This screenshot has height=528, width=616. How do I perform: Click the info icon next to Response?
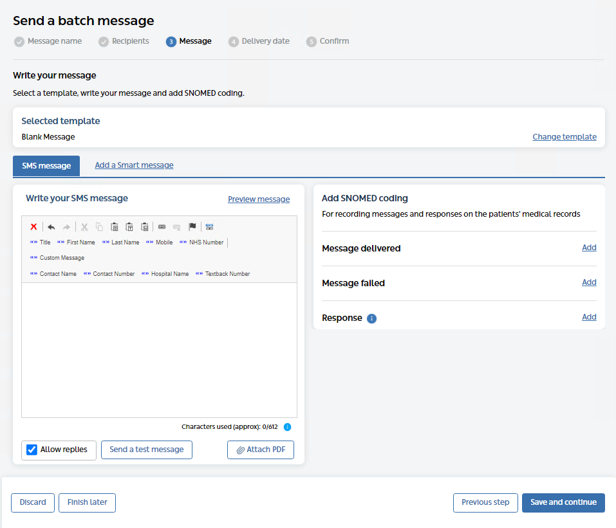coord(371,318)
